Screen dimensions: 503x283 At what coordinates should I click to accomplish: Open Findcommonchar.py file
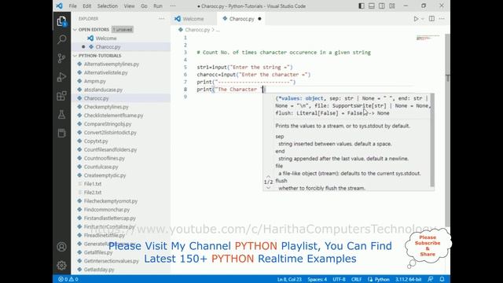(107, 210)
